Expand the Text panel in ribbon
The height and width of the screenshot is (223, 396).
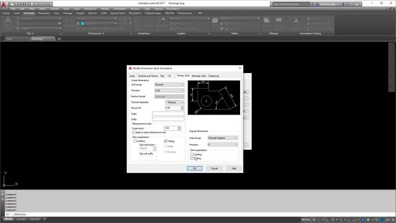(x=30, y=33)
